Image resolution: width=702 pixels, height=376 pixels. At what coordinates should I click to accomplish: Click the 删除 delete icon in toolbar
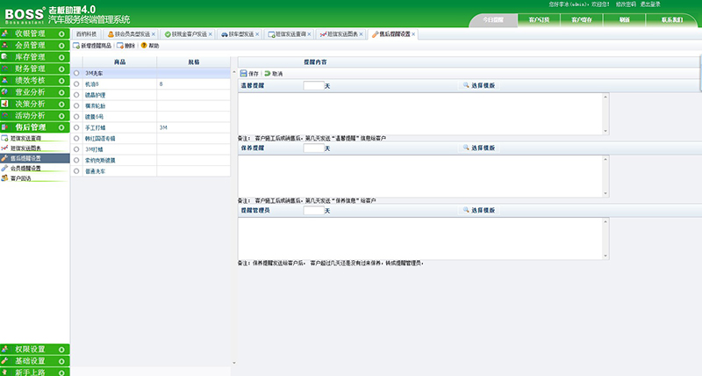pyautogui.click(x=120, y=45)
